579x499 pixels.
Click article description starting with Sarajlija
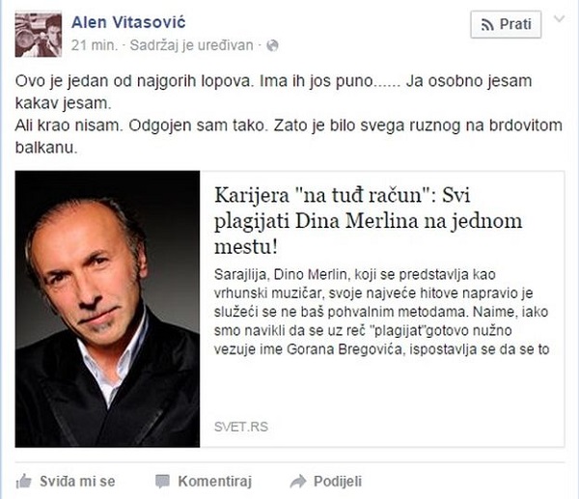point(381,312)
